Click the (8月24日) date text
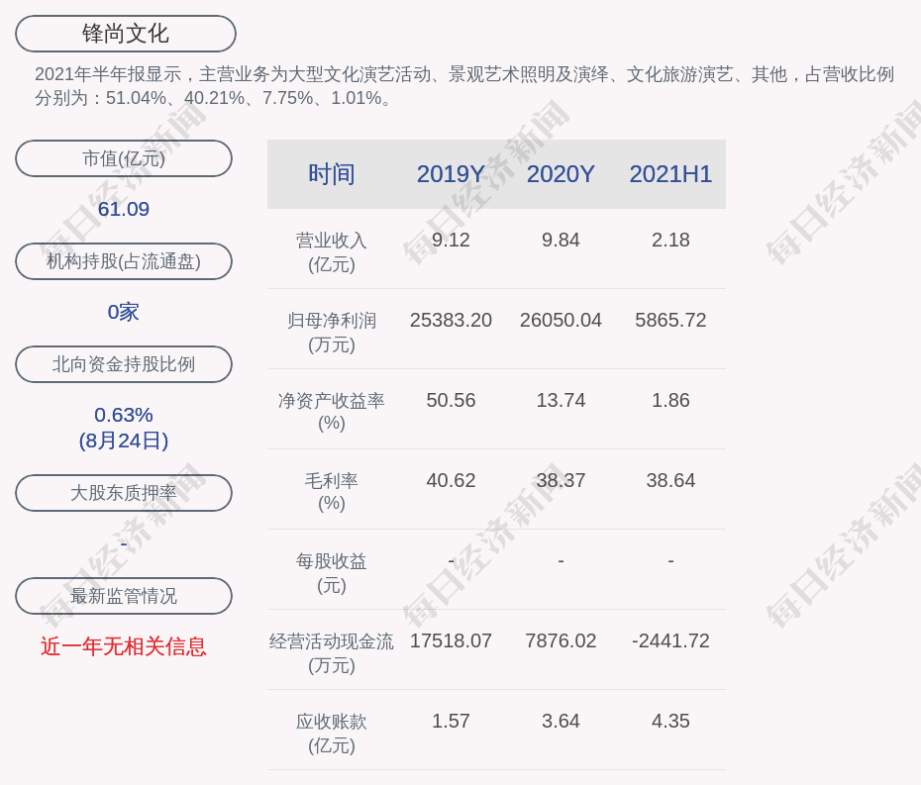Viewport: 921px width, 785px height. tap(124, 441)
